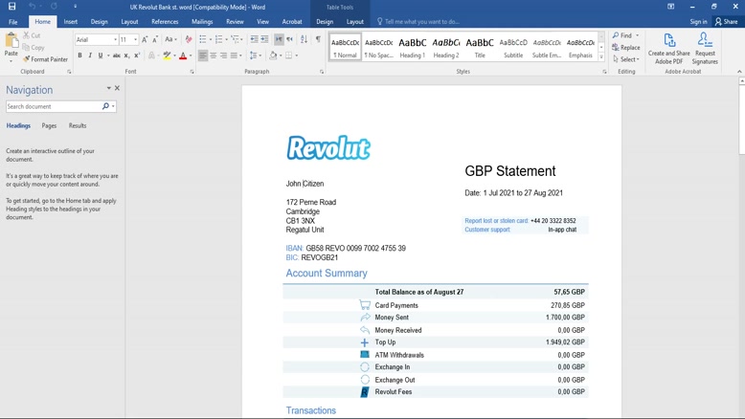Toggle the left-to-right text direction button

279,39
